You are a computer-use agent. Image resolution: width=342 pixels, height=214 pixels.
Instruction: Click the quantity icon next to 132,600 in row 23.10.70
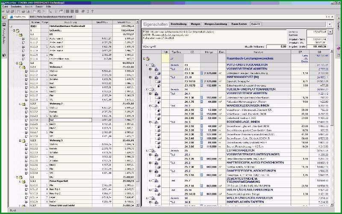pyautogui.click(x=202, y=85)
